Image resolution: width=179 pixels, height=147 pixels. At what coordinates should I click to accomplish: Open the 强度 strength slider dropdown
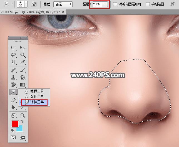pyautogui.click(x=105, y=4)
